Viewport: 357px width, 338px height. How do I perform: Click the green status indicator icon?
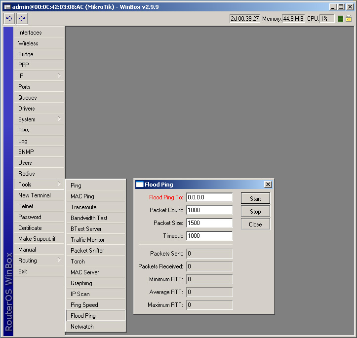341,19
